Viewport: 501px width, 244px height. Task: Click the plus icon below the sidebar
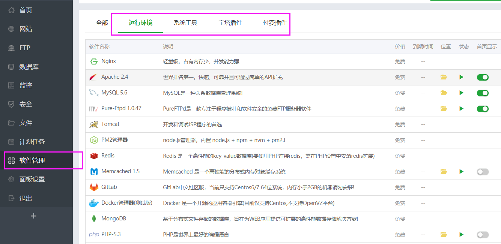click(x=33, y=216)
